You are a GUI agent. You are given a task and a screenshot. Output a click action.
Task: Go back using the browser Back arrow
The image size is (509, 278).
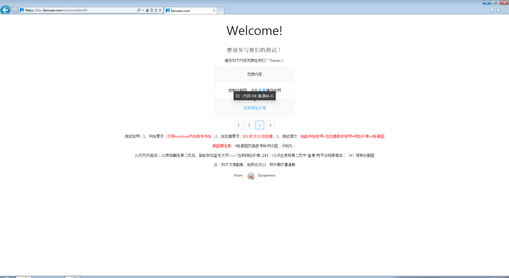pos(5,10)
